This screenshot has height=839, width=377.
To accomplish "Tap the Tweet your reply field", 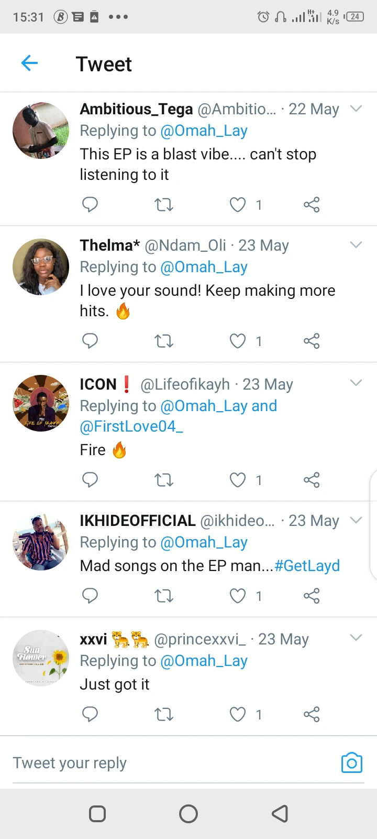I will click(x=157, y=763).
